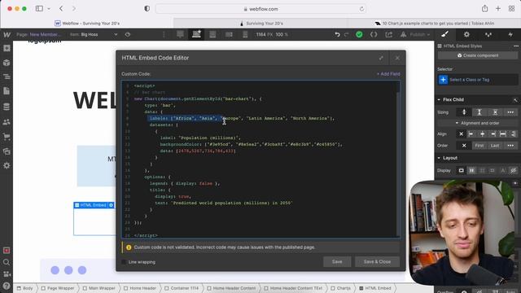Set Display to block
The height and width of the screenshot is (293, 521).
[462, 170]
